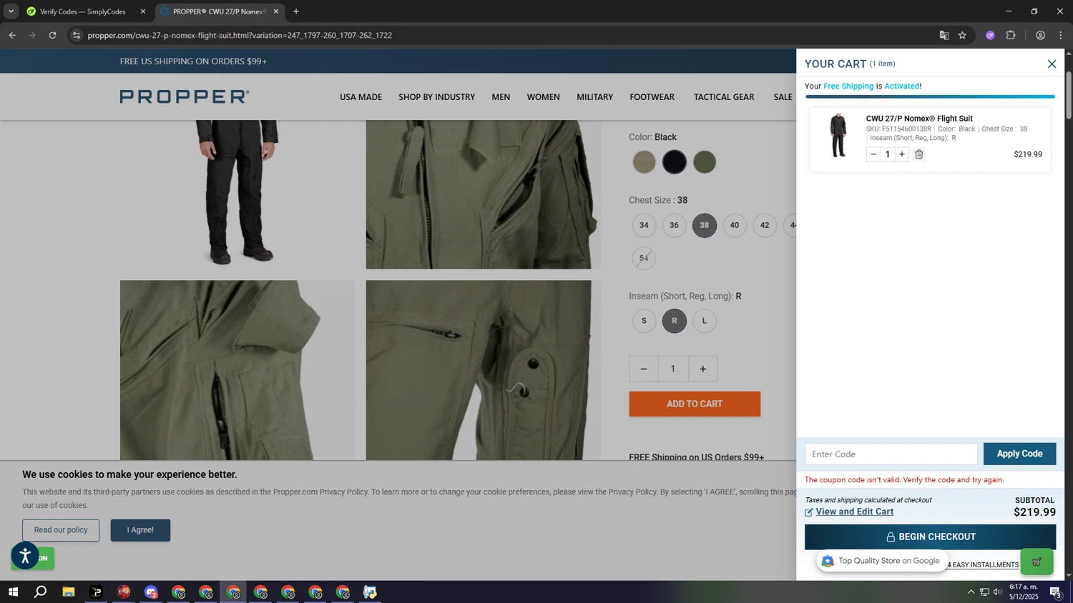The image size is (1073, 603).
Task: Open the accessibility widget icon
Action: click(x=25, y=556)
